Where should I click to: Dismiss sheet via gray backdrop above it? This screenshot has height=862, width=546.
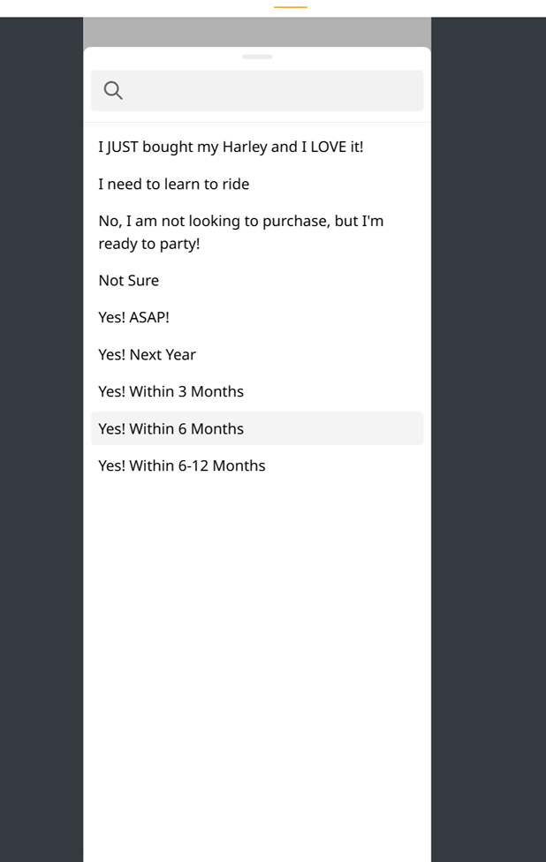(x=257, y=32)
